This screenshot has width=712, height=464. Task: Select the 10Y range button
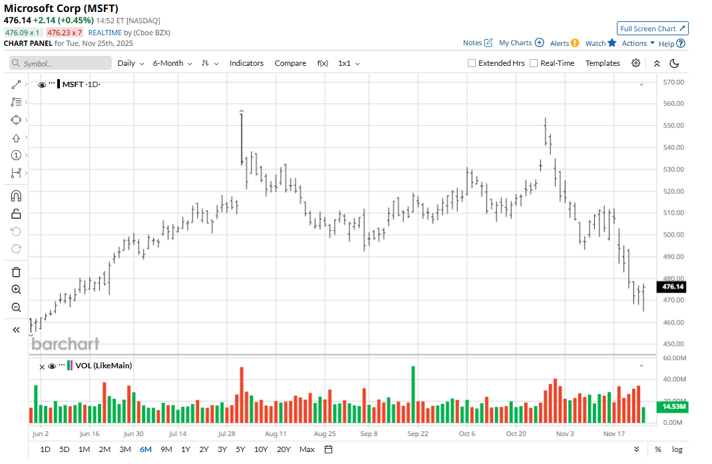[x=261, y=449]
